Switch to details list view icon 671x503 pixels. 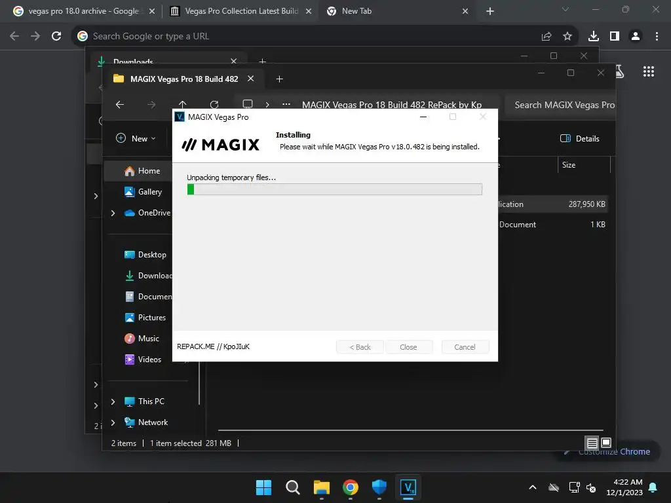pos(592,443)
